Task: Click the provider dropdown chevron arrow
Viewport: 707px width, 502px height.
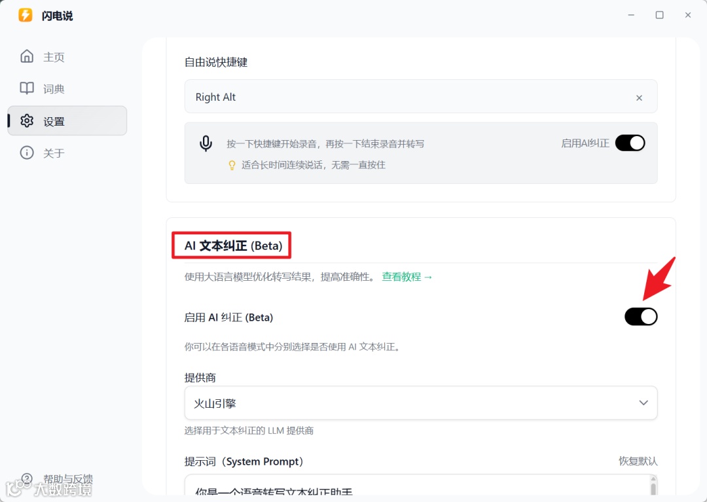Action: tap(644, 403)
